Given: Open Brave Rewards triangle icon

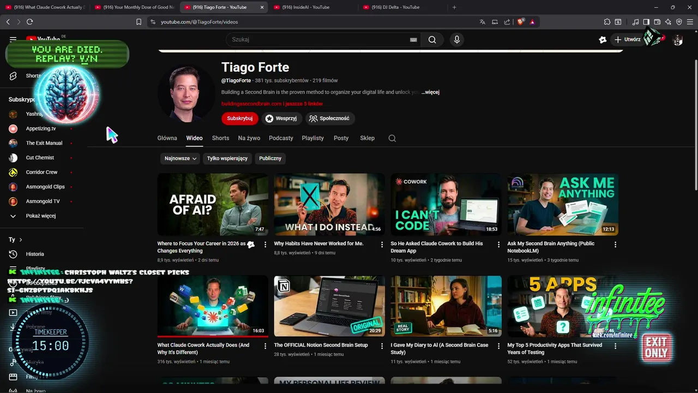Looking at the screenshot, I should click(532, 22).
